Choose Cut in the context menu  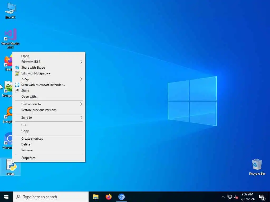tap(49, 125)
